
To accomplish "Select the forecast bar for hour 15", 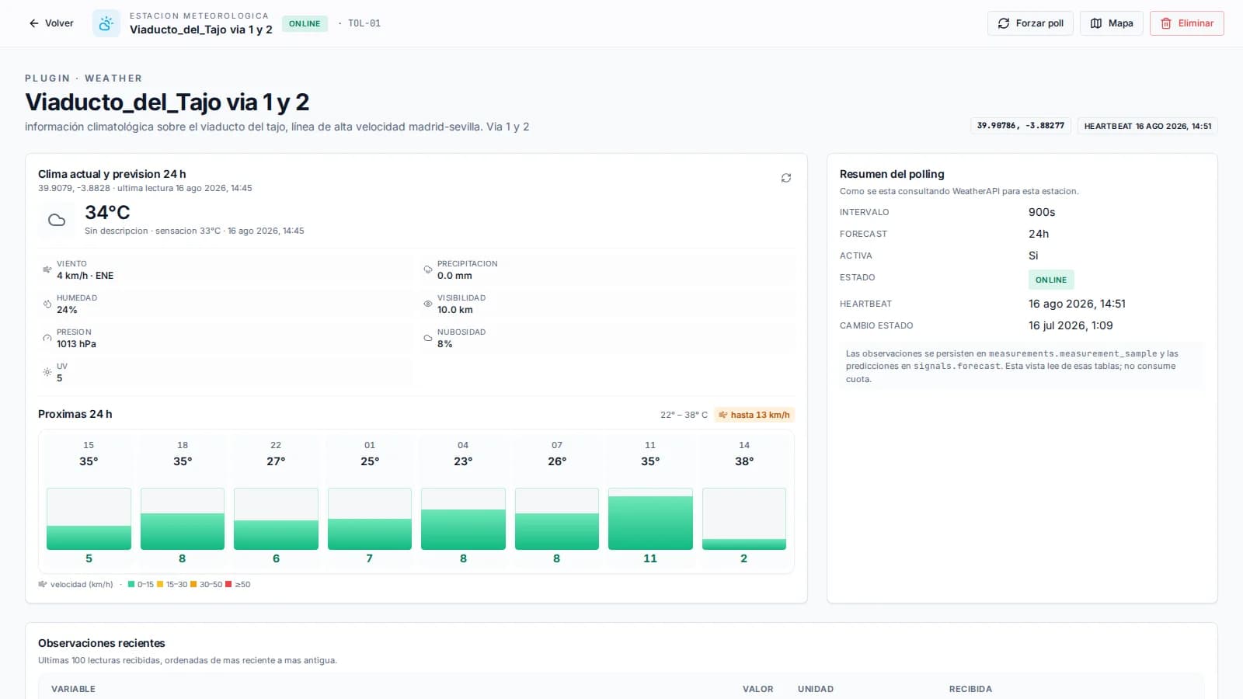I will tap(89, 519).
